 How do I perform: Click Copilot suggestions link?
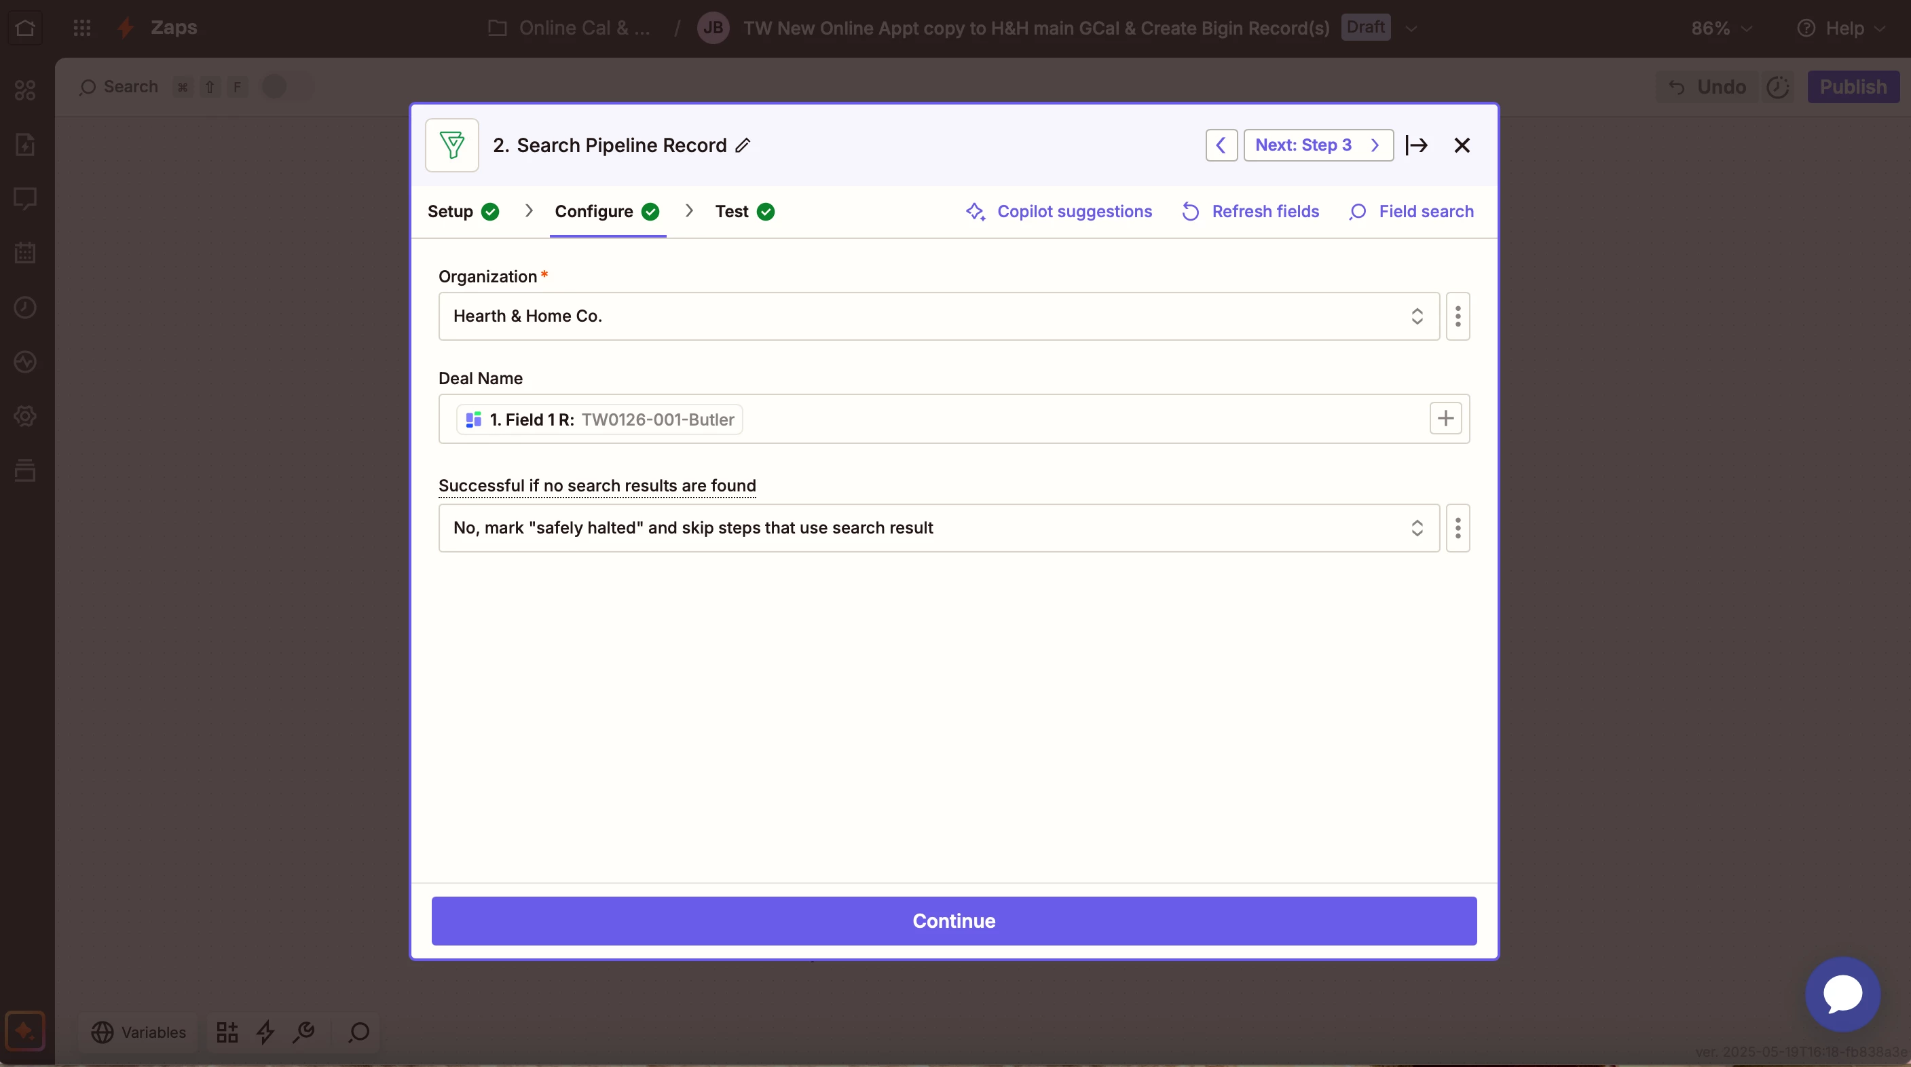tap(1058, 211)
